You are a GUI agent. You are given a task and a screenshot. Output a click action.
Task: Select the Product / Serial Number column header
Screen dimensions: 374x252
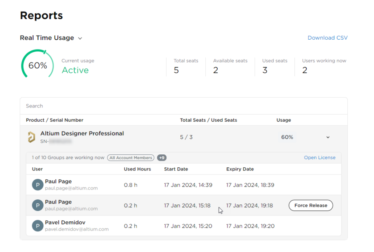[x=55, y=120]
